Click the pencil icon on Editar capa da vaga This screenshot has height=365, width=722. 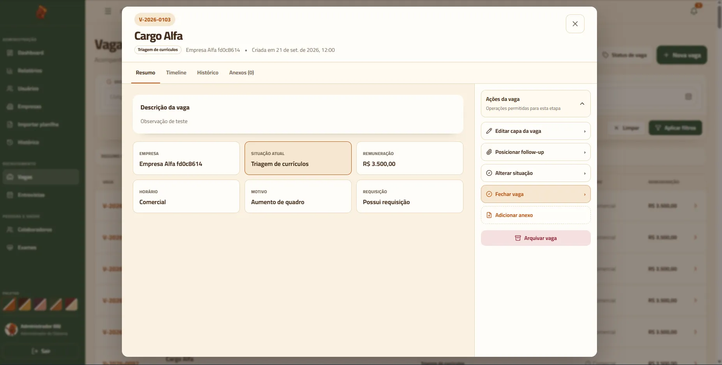click(489, 131)
